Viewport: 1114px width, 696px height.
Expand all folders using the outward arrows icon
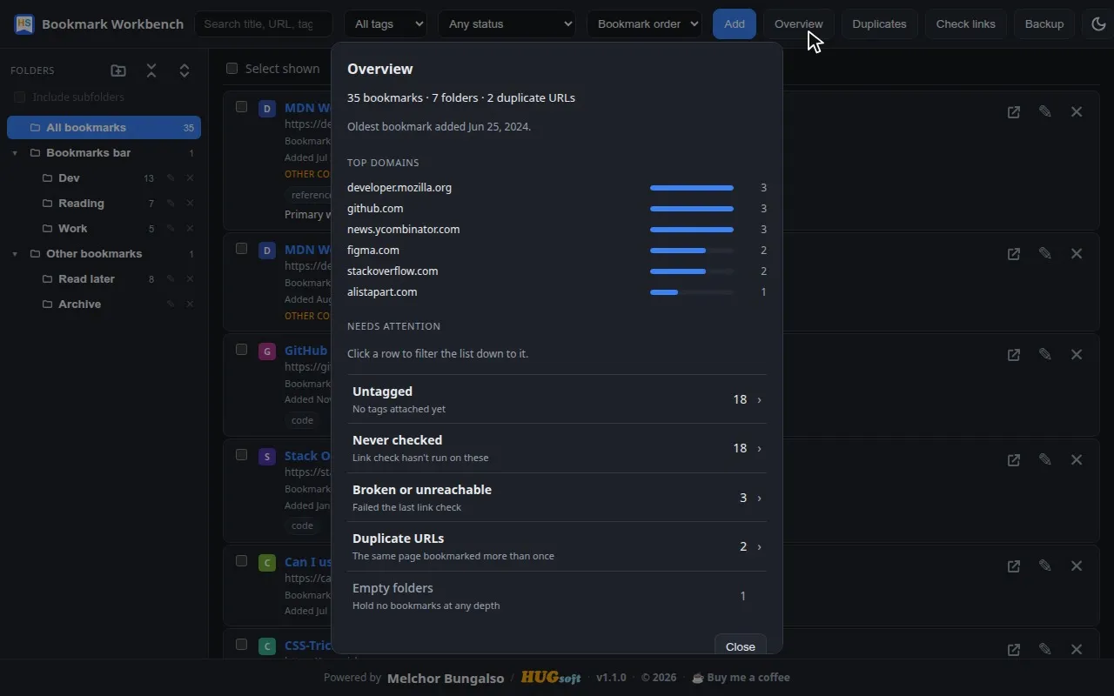coord(185,70)
